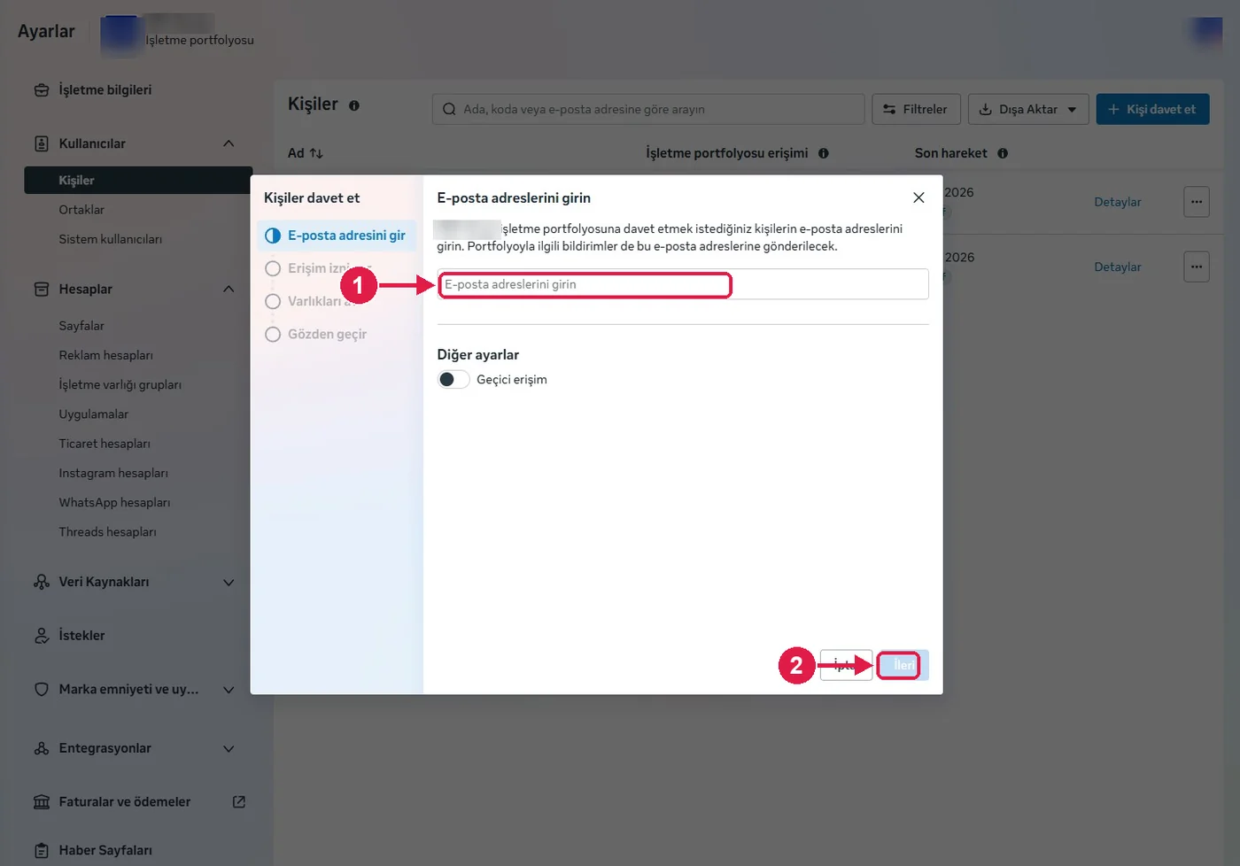Click the İleri button
1240x866 pixels.
click(x=903, y=665)
